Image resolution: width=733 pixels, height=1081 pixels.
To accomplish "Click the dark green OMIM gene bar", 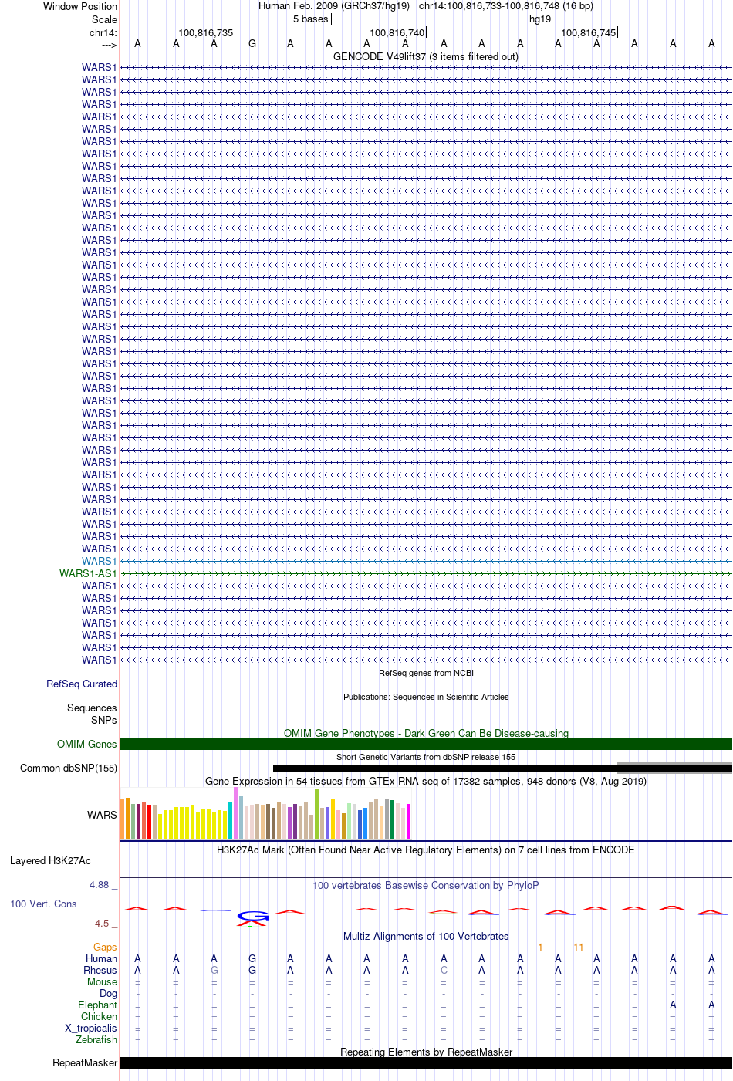I will pyautogui.click(x=426, y=744).
